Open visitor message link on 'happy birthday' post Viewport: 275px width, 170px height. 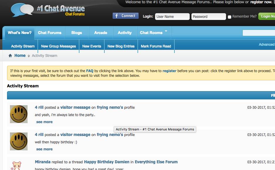75,135
